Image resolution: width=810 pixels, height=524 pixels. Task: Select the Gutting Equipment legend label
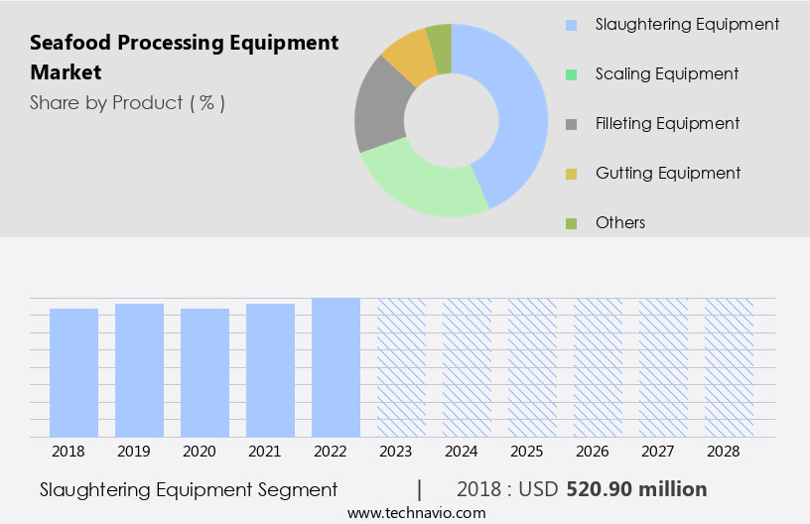pyautogui.click(x=668, y=174)
